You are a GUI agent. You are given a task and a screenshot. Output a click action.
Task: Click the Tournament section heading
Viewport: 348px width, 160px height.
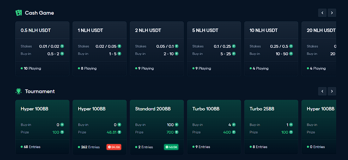[x=40, y=91]
